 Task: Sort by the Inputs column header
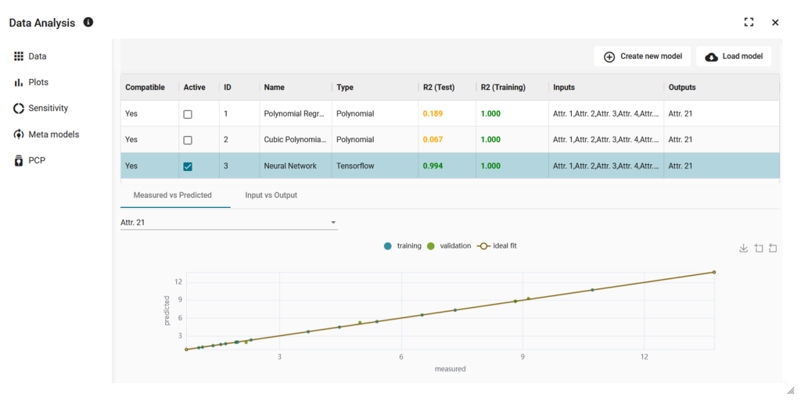point(564,88)
